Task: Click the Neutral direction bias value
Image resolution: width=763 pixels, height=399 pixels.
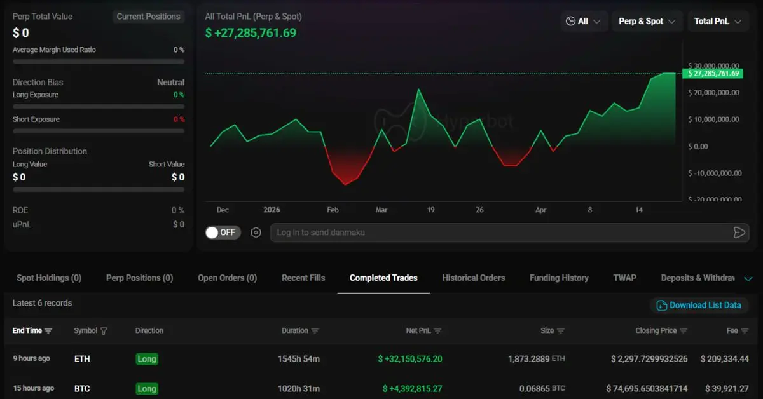Action: (171, 83)
